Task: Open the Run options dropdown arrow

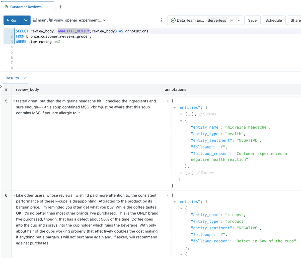Action: point(26,20)
